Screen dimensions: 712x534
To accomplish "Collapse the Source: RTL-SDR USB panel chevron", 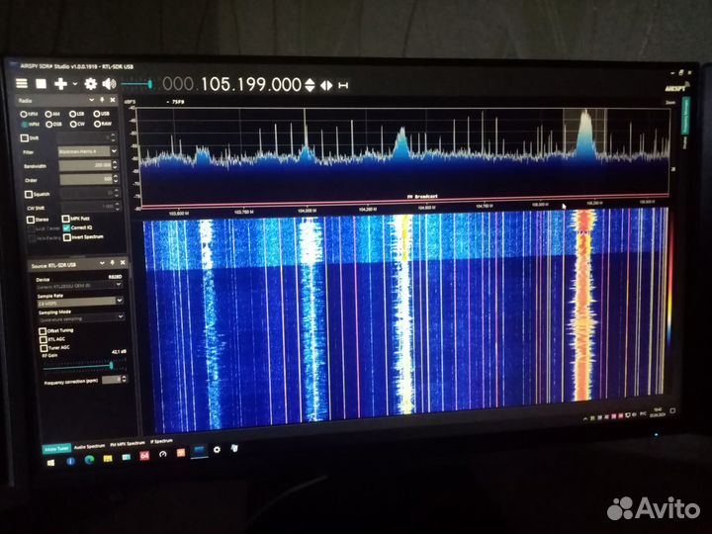I will pyautogui.click(x=102, y=263).
